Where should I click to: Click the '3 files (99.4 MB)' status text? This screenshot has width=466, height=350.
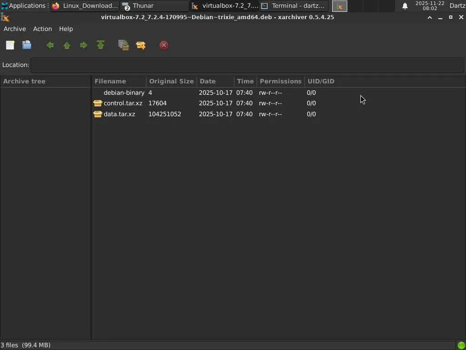click(x=25, y=345)
